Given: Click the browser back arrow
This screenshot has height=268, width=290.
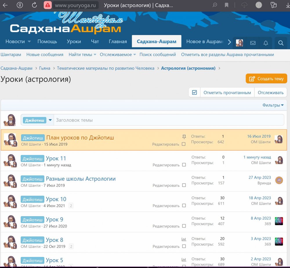Looking at the screenshot, I should point(5,5).
